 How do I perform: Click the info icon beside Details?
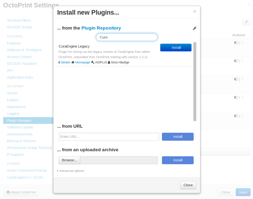pyautogui.click(x=59, y=62)
